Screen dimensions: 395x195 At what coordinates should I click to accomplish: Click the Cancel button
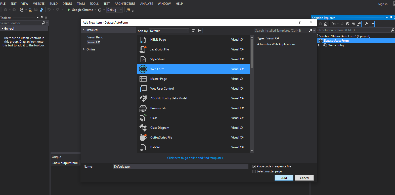304,178
